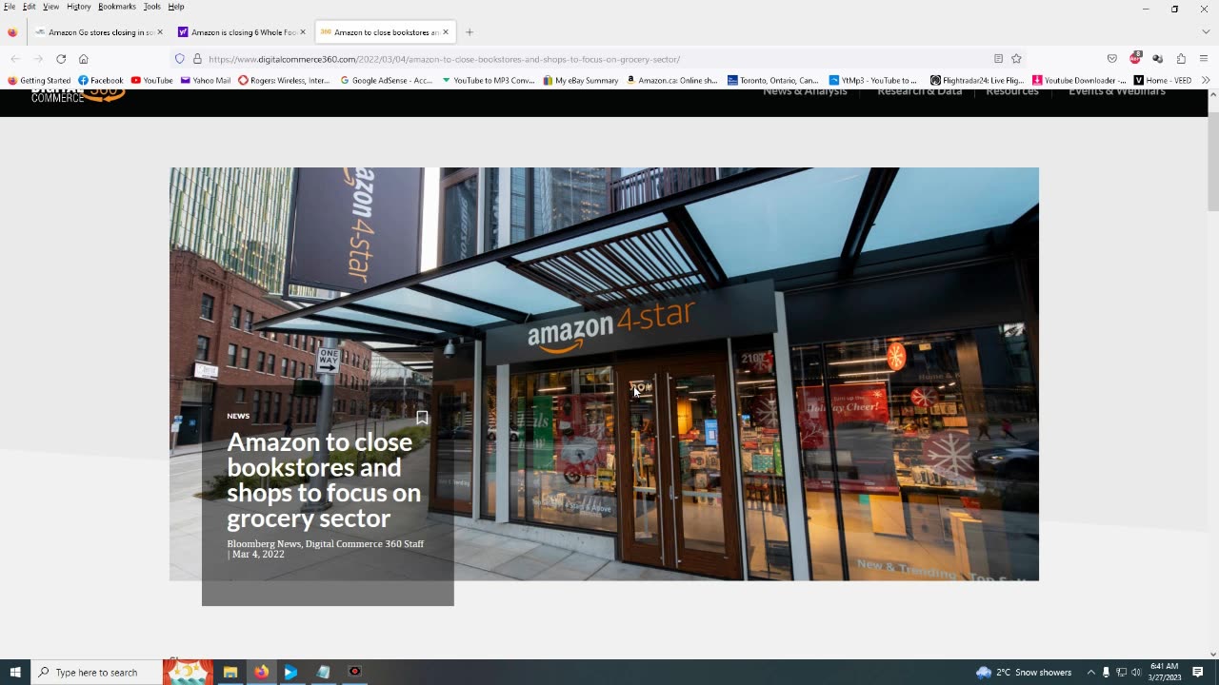Screen dimensions: 1219x685
Task: Show more bookmarks toolbar overflow chevron
Action: (1206, 80)
